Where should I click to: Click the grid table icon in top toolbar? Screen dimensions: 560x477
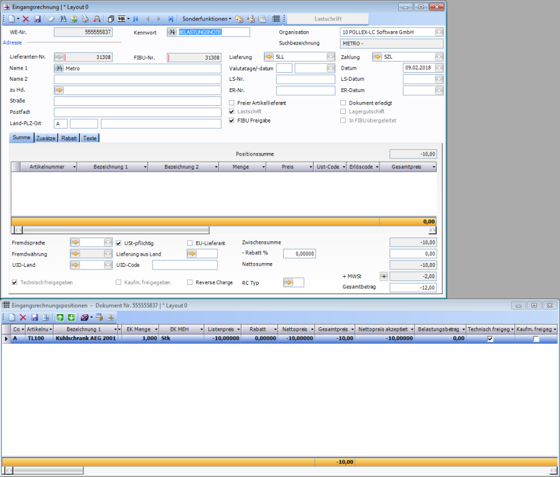[x=276, y=19]
